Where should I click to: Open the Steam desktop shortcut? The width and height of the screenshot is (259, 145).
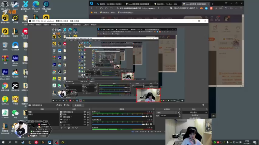pos(15,5)
